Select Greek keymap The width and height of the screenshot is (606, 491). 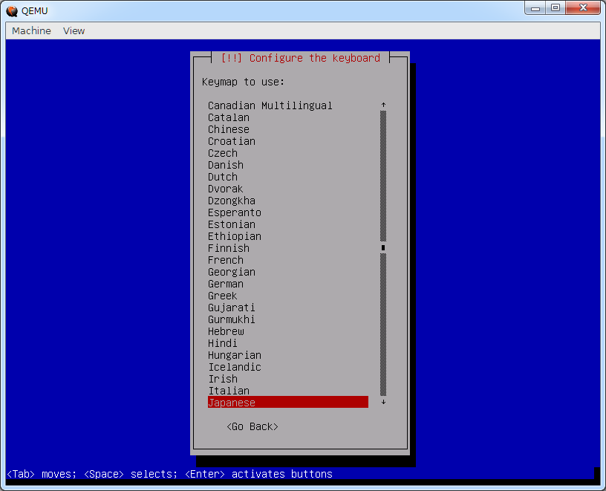pos(288,296)
